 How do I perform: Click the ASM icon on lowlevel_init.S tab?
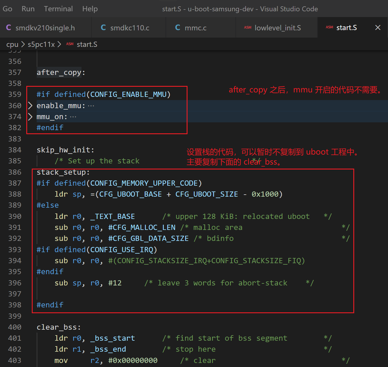248,27
